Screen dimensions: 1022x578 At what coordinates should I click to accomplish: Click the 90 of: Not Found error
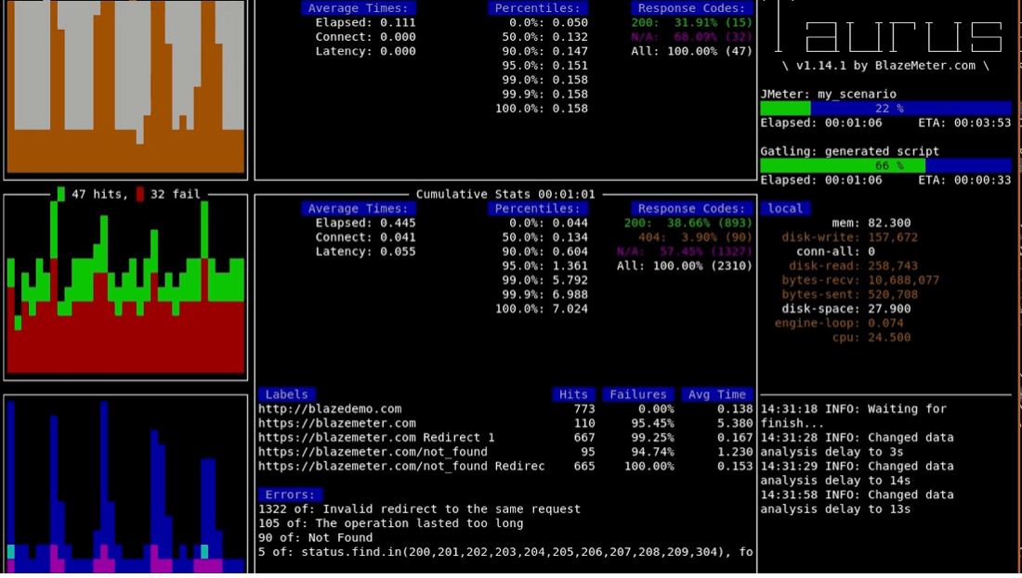316,538
